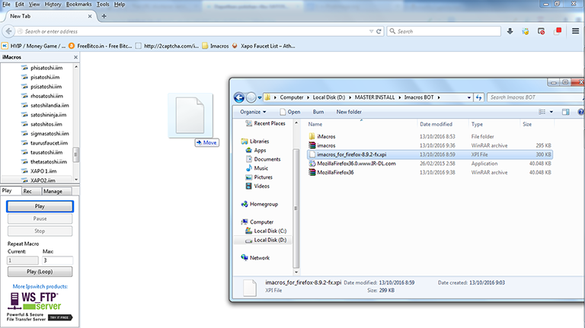Viewport: 585px width, 328px height.
Task: Click the Firefox Search box
Action: [x=443, y=31]
